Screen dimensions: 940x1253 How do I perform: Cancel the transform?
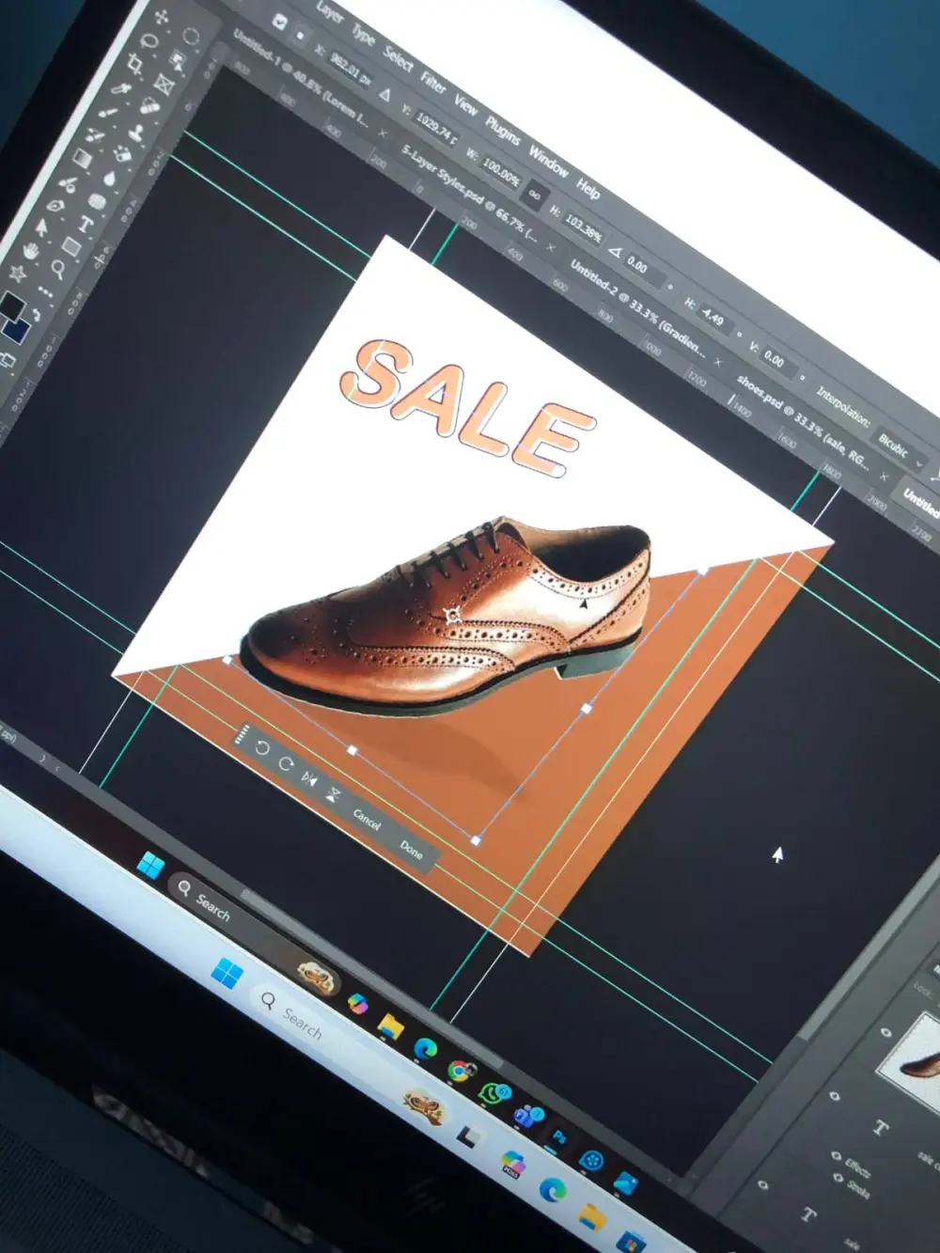pos(367,820)
